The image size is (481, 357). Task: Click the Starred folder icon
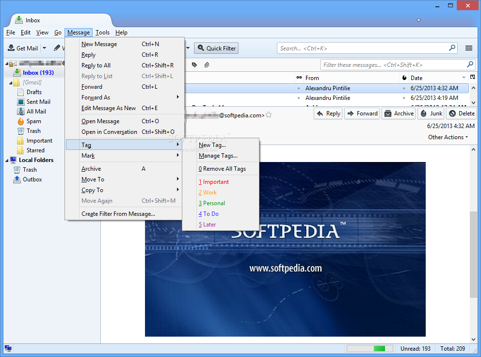[x=20, y=150]
